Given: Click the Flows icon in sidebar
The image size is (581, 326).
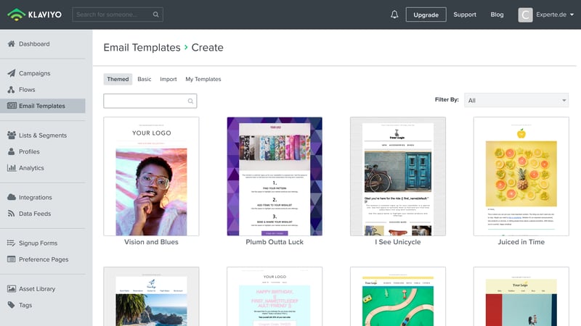Looking at the screenshot, I should (x=12, y=90).
